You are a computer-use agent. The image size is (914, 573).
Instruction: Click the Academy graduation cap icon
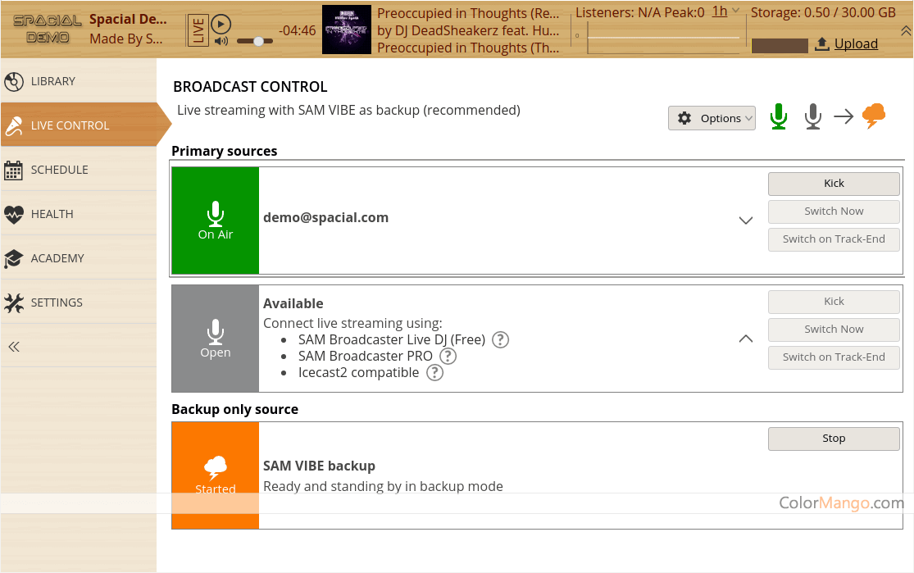(14, 258)
